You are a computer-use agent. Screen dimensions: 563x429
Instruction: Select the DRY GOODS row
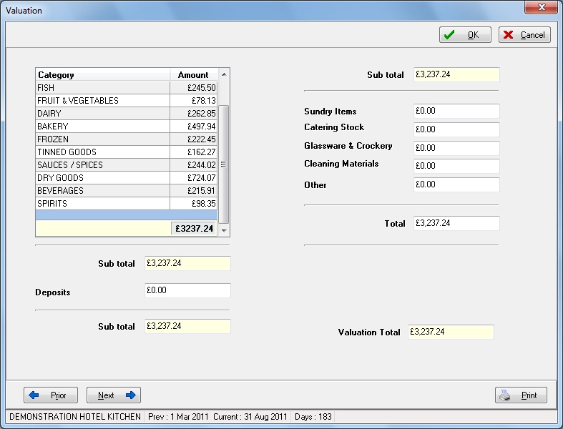[127, 178]
